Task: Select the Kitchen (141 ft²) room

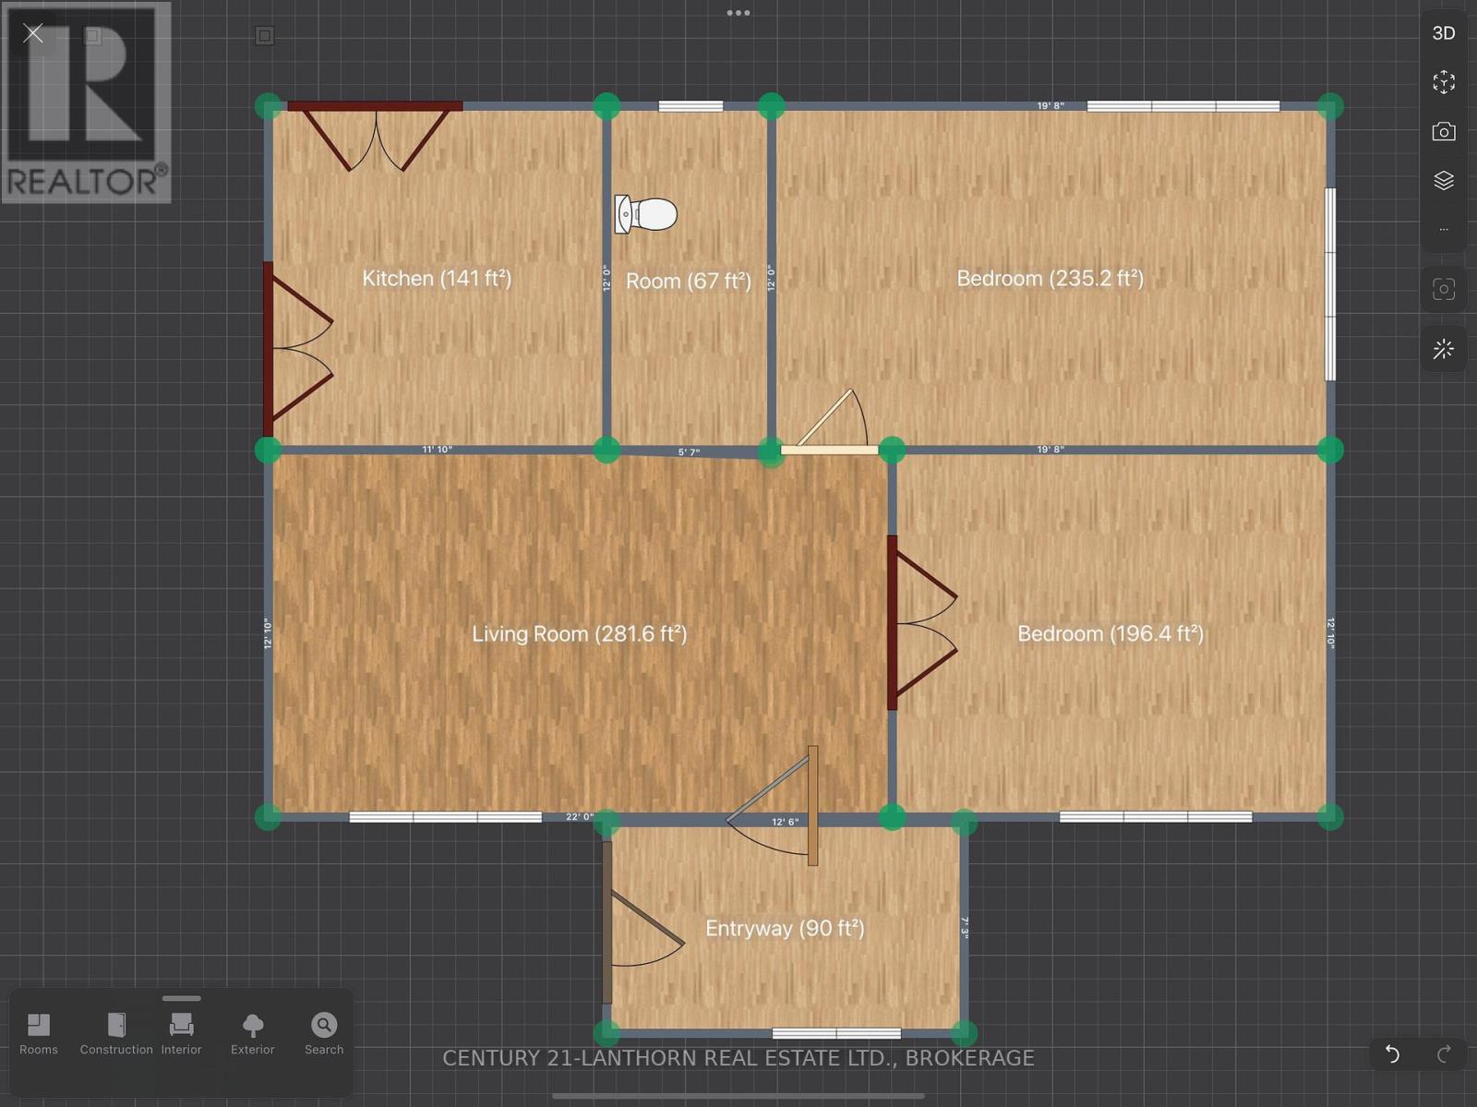Action: pos(437,278)
